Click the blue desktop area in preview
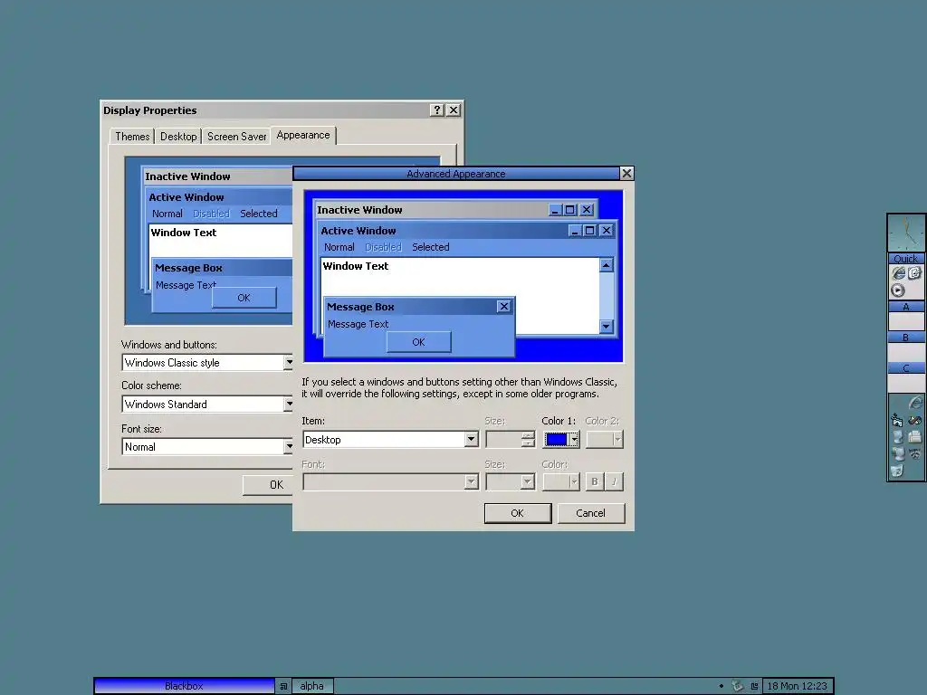Viewport: 927px width, 695px height. coord(568,350)
